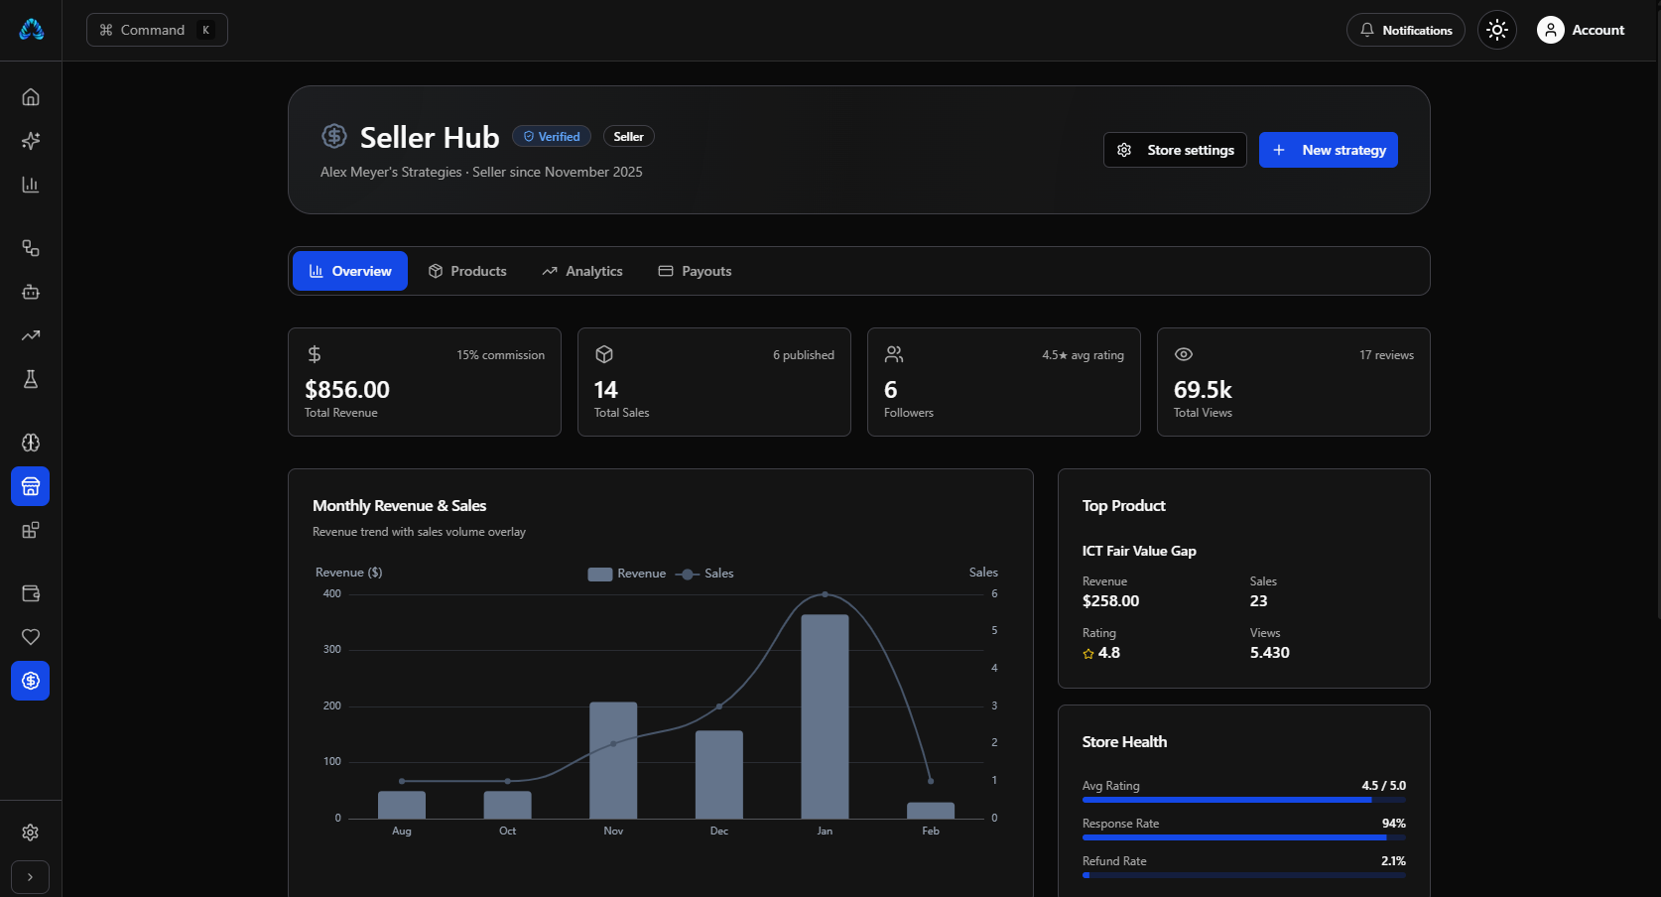
Task: Click the bell icon in Notifications
Action: click(x=1367, y=30)
